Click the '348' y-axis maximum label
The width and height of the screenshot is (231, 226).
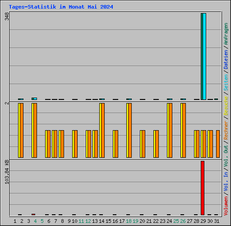point(7,16)
